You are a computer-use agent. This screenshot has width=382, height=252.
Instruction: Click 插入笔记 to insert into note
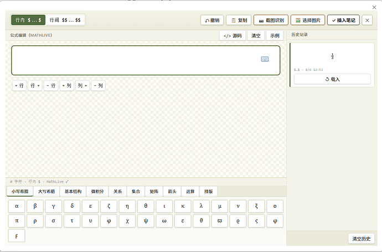click(343, 20)
